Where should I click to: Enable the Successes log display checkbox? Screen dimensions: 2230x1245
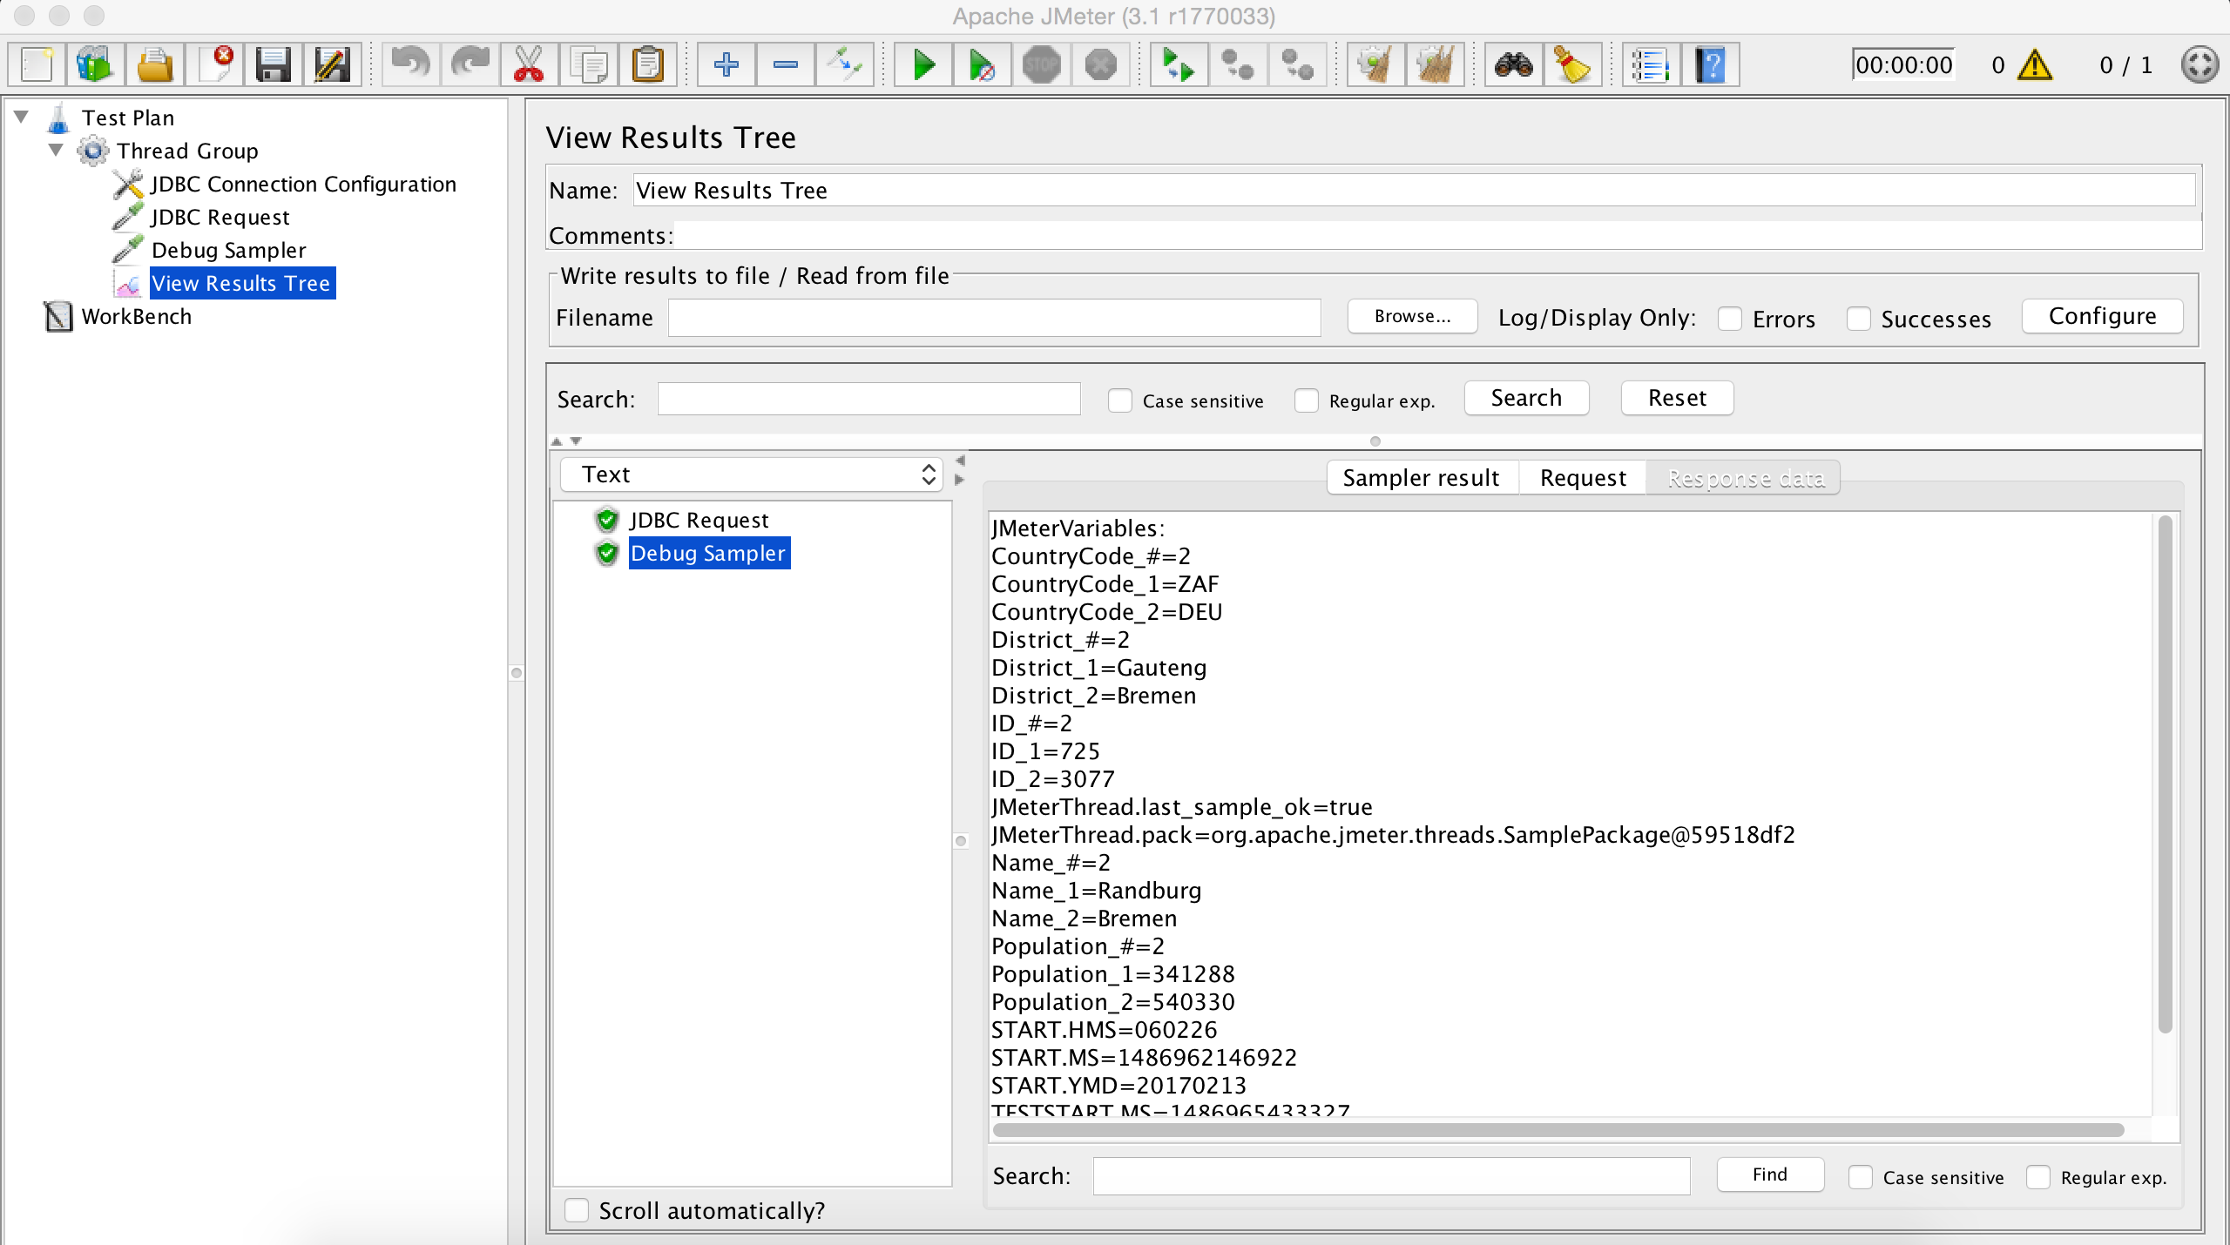1860,317
